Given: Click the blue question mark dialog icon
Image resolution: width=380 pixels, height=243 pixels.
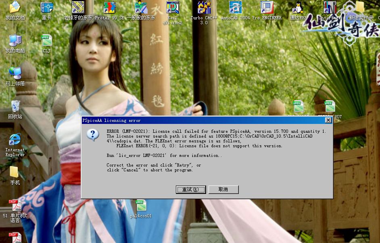Looking at the screenshot, I should (x=93, y=135).
